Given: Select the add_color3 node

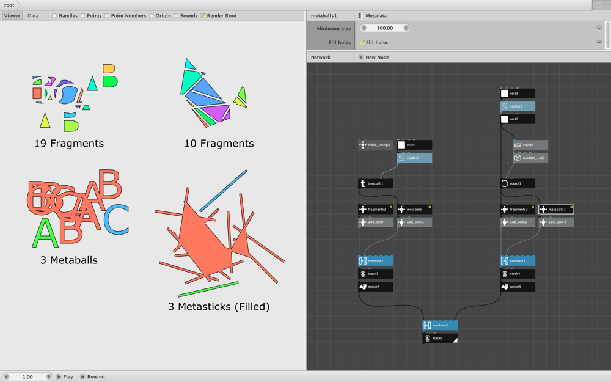Looking at the screenshot, I should pos(556,222).
